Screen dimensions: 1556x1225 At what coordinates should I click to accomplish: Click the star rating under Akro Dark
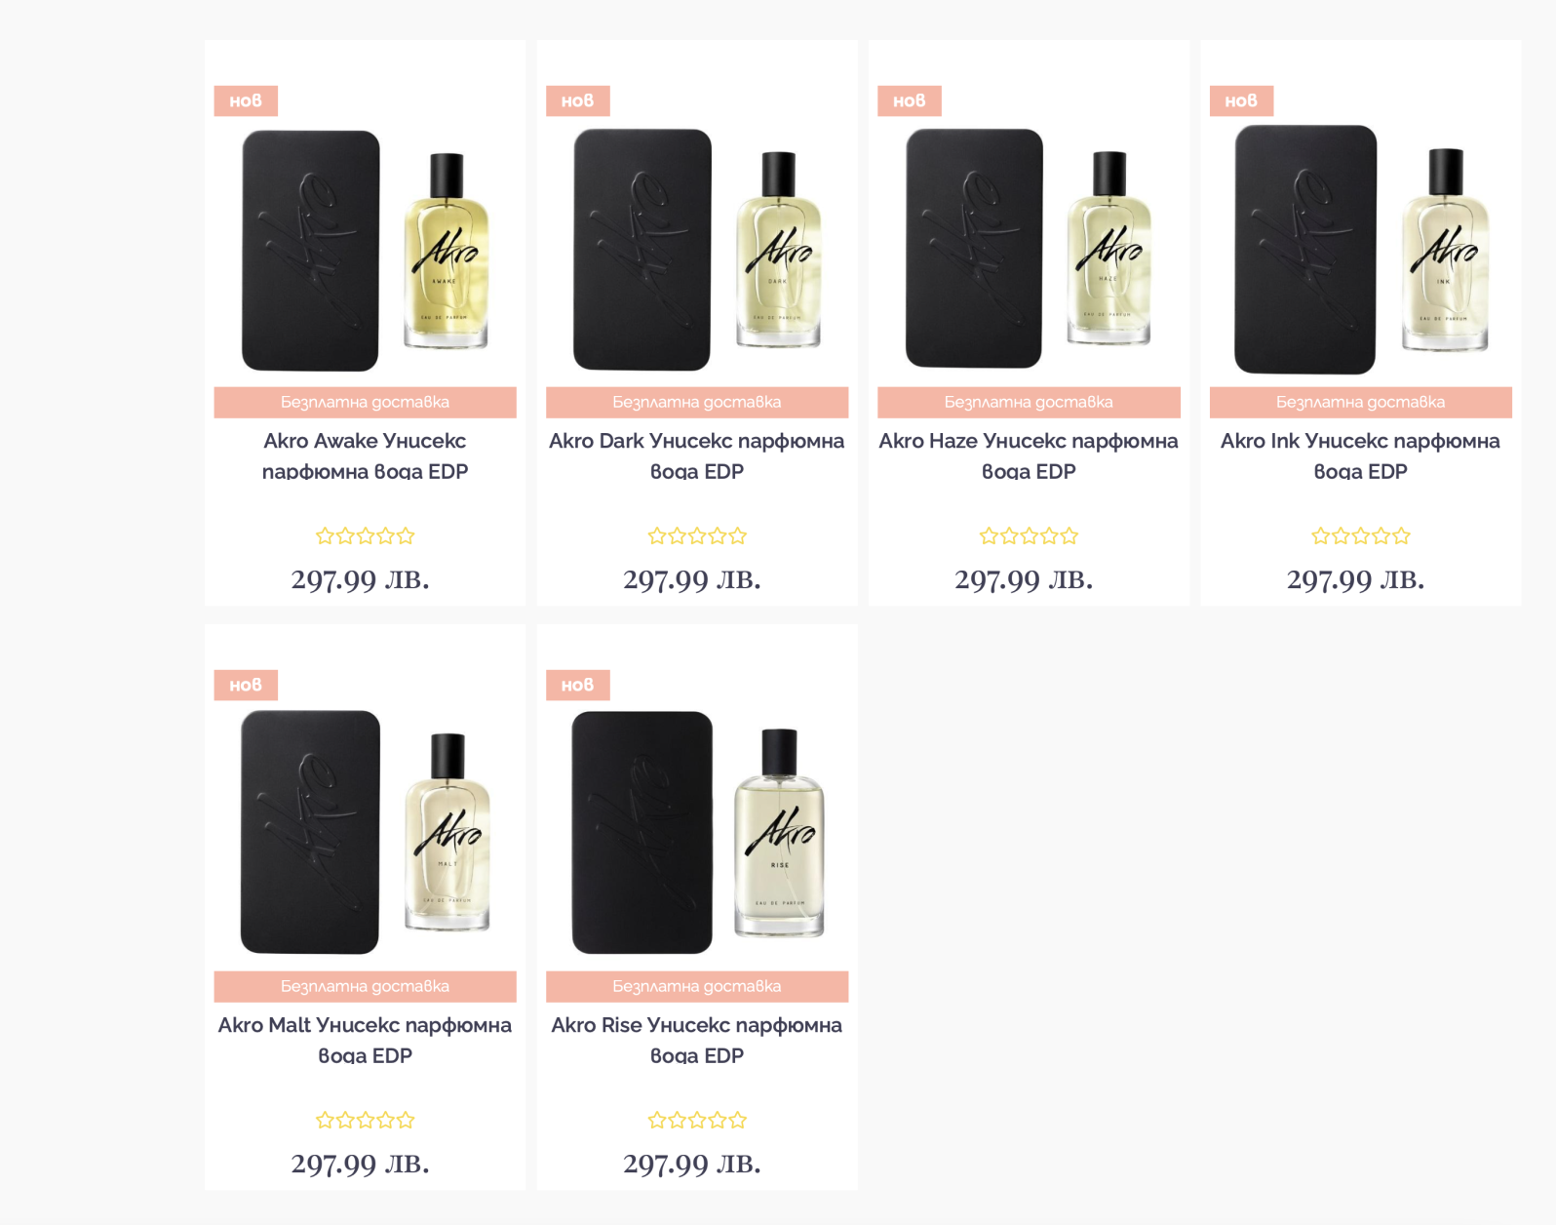[x=696, y=535]
